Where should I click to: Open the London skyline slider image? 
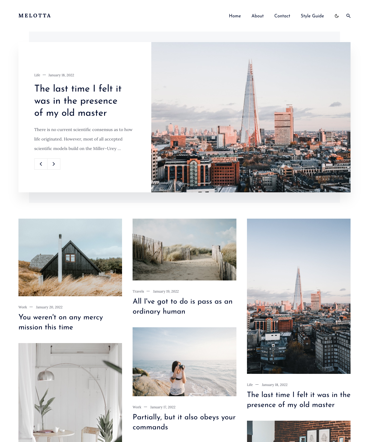(x=251, y=117)
